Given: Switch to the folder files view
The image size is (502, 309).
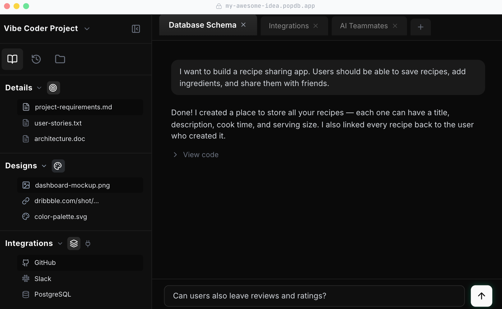Looking at the screenshot, I should [60, 59].
